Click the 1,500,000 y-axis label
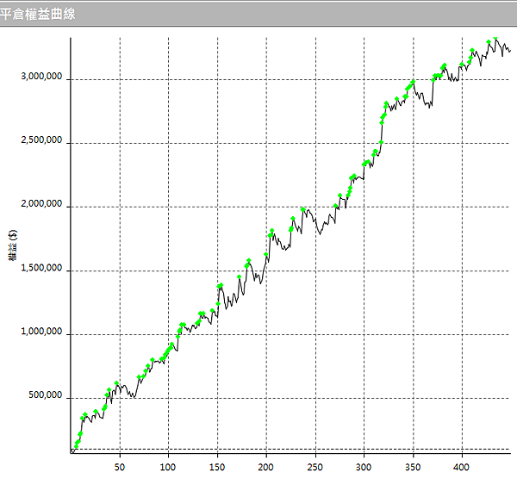The height and width of the screenshot is (478, 517). 41,268
